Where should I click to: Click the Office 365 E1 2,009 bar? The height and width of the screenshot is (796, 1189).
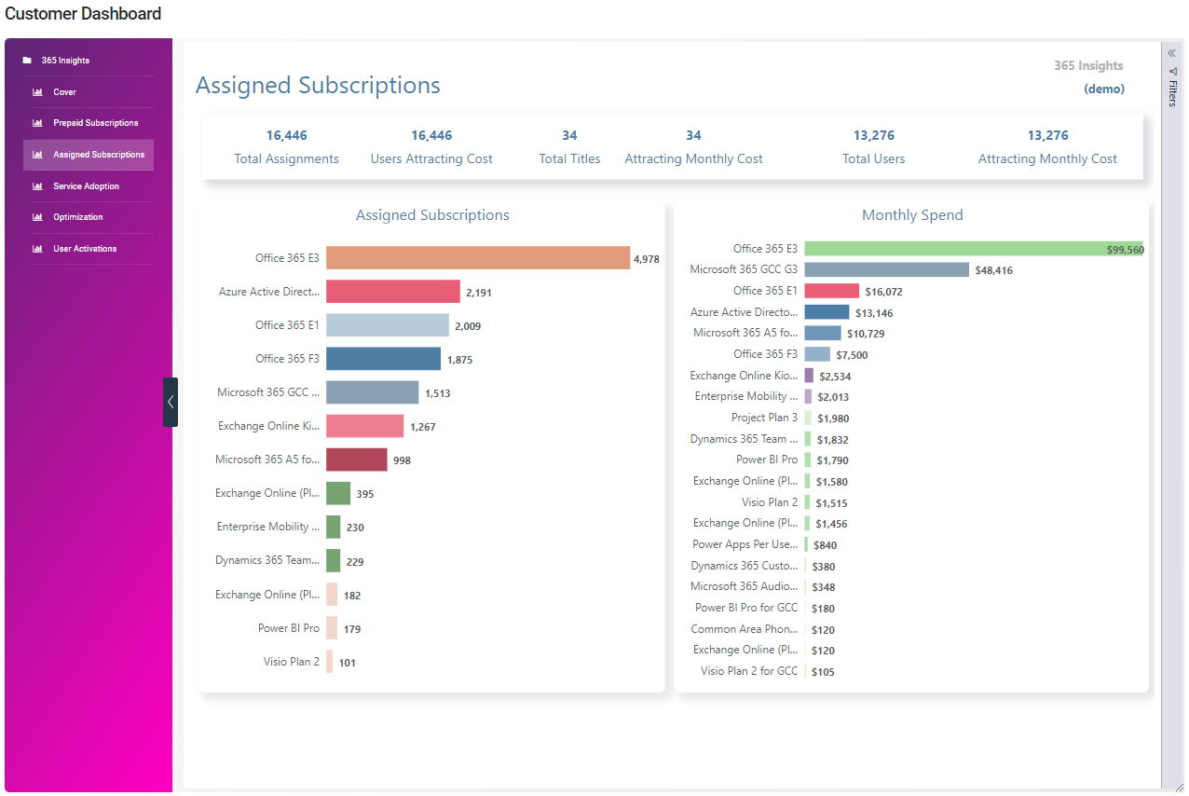pyautogui.click(x=388, y=325)
